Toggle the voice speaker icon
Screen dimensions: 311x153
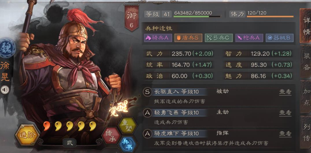point(5,90)
